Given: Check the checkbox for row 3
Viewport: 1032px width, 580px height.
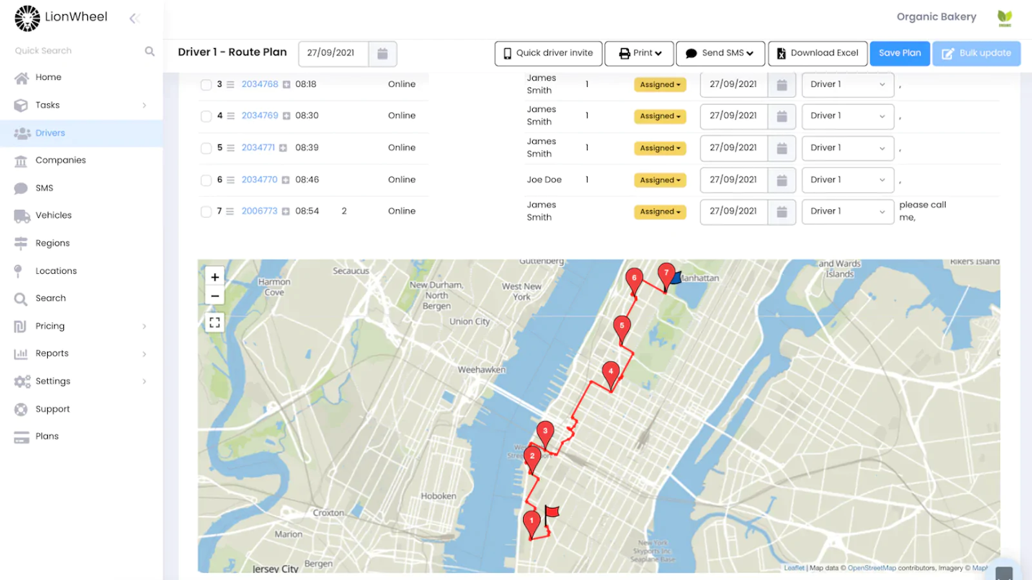Looking at the screenshot, I should [x=206, y=84].
